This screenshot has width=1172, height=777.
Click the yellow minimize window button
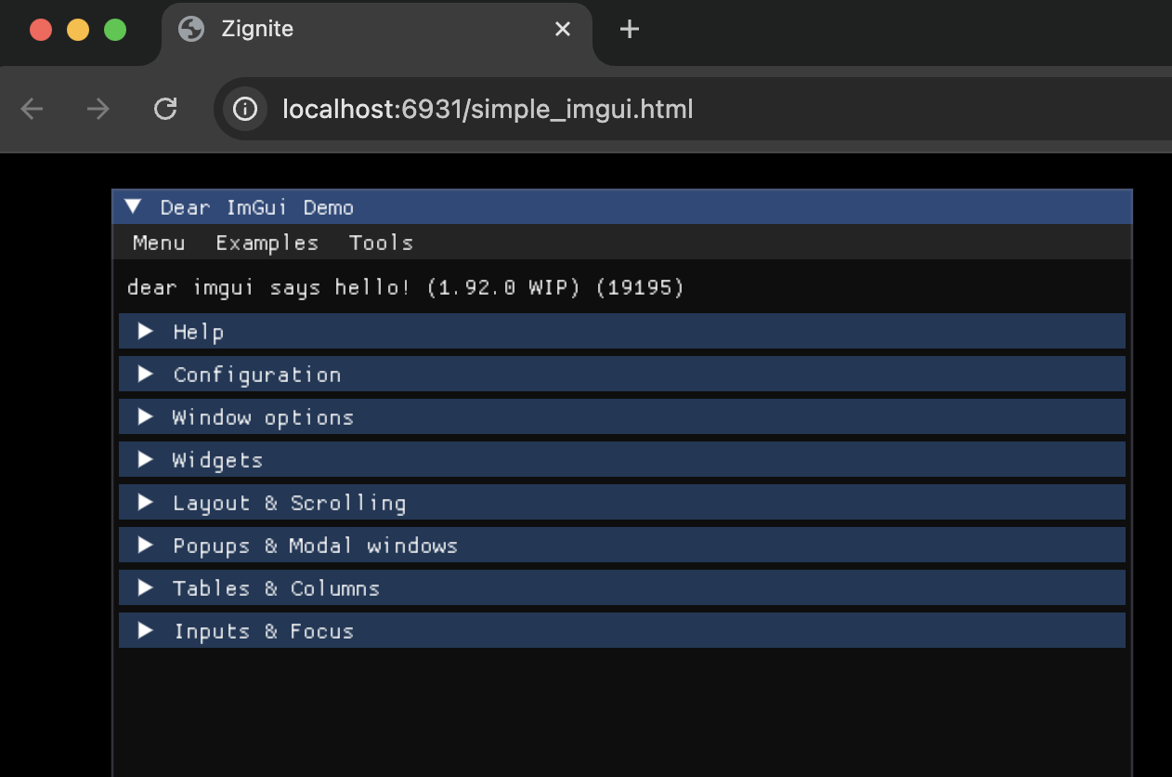(78, 30)
